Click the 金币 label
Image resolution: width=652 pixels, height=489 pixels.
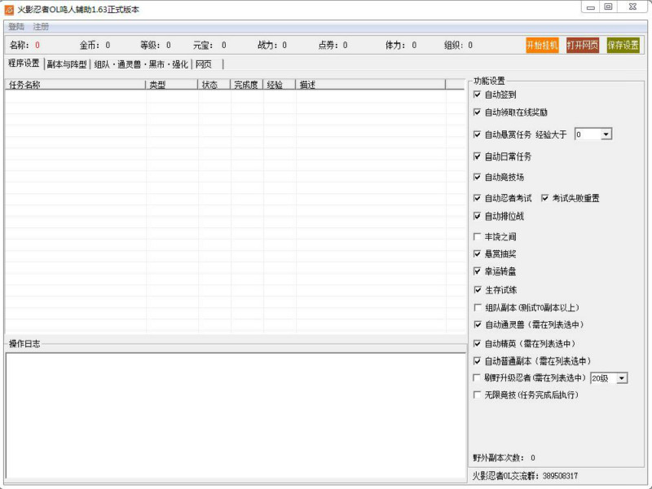[90, 45]
